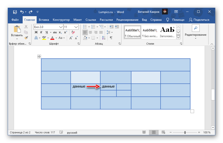Click the table move handle
This screenshot has height=143, width=223.
point(39,57)
